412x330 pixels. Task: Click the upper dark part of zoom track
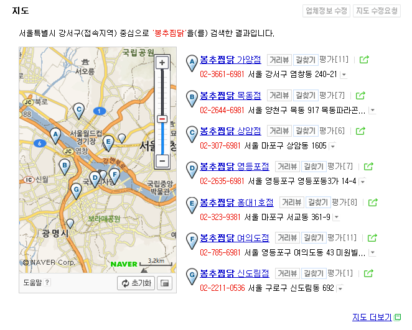pos(162,92)
